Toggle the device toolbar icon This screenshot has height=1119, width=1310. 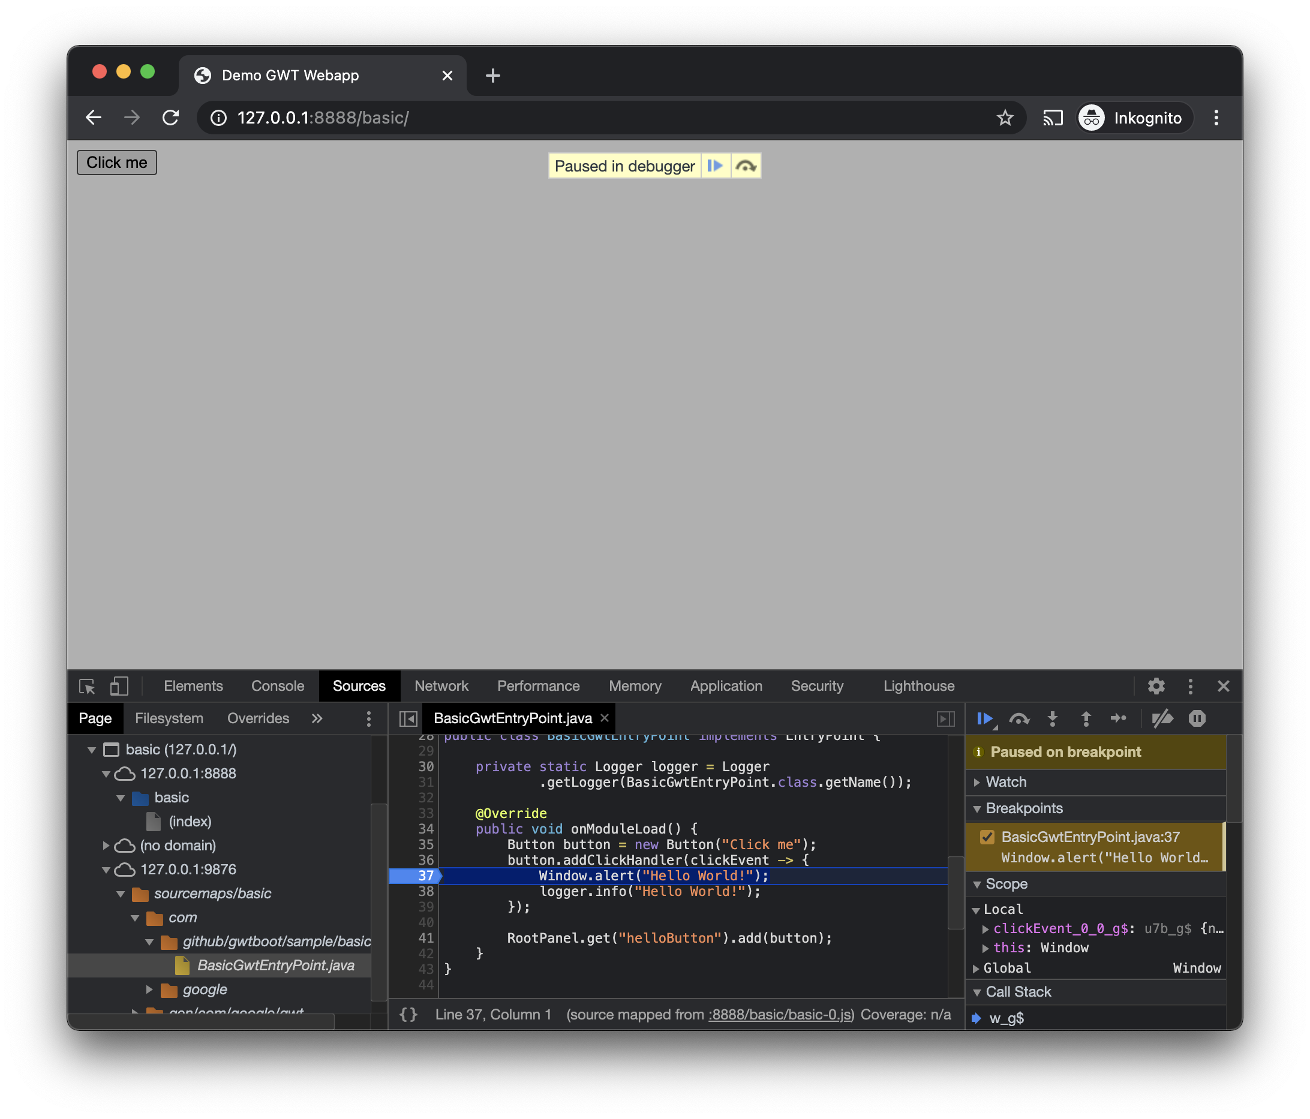(119, 686)
